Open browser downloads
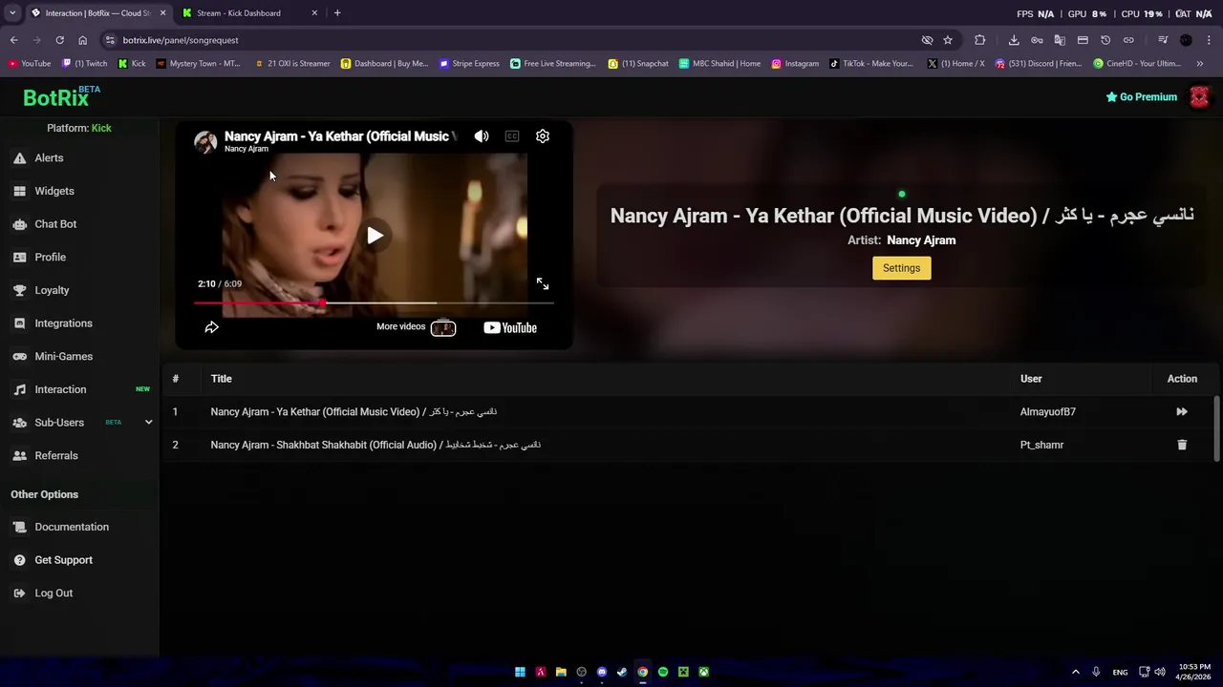Viewport: 1223px width, 687px height. [x=1014, y=40]
